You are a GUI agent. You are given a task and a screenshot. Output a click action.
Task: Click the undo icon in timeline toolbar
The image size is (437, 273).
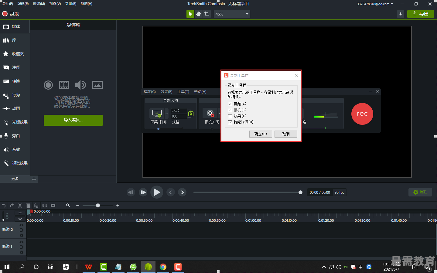(x=4, y=206)
